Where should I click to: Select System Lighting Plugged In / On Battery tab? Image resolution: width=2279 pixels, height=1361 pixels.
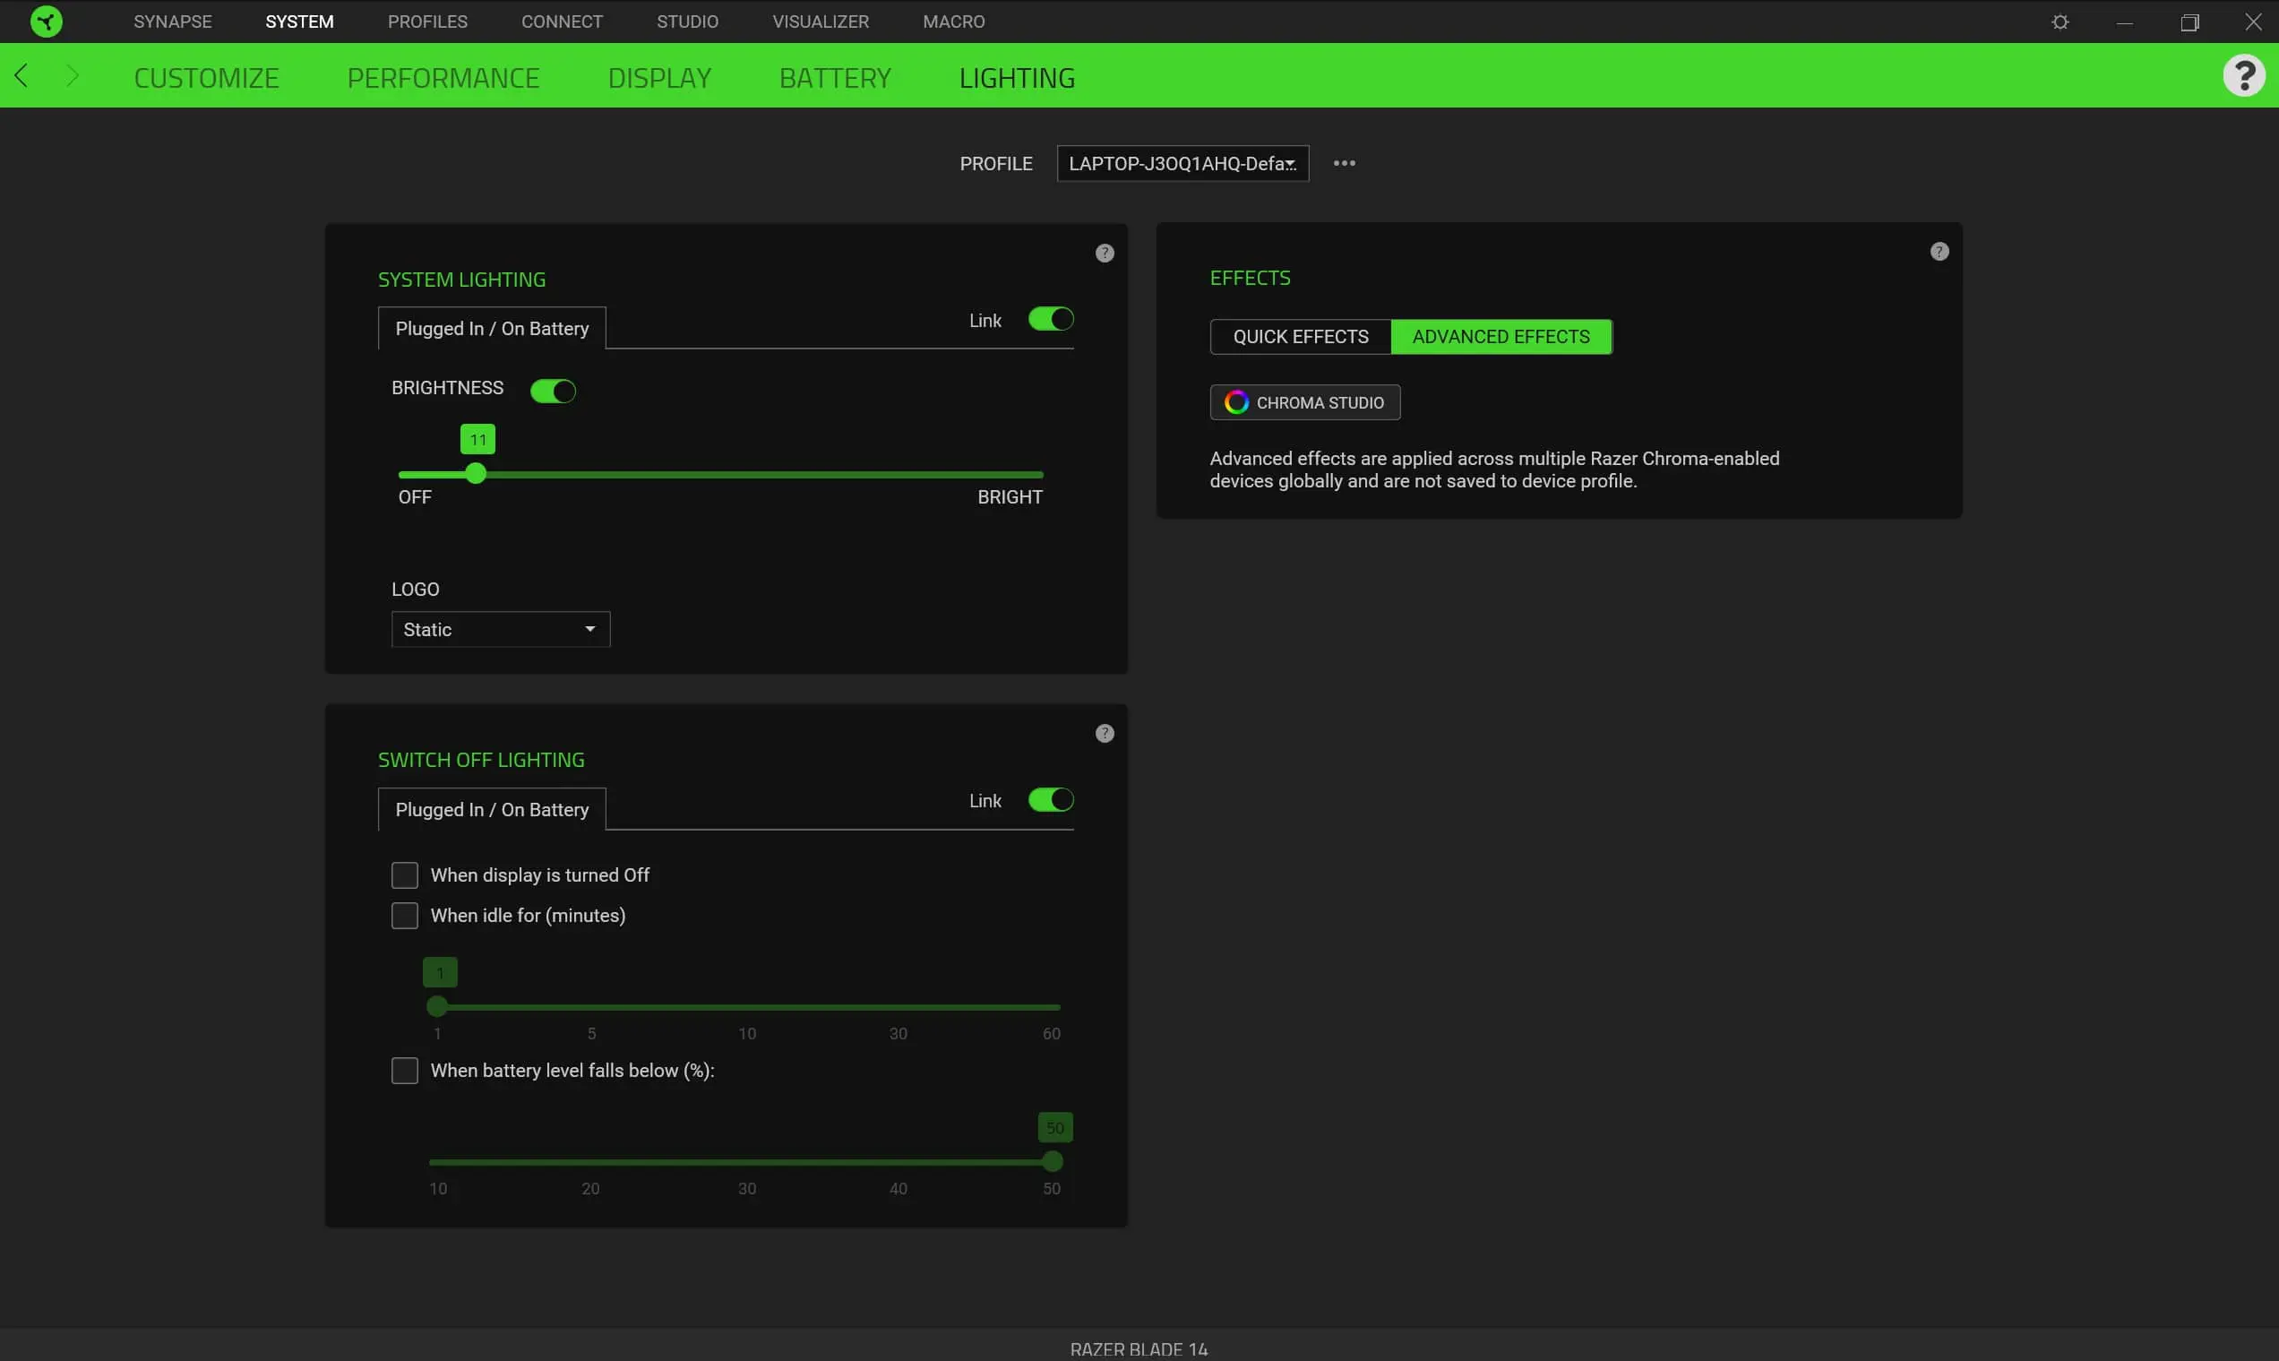coord(492,328)
